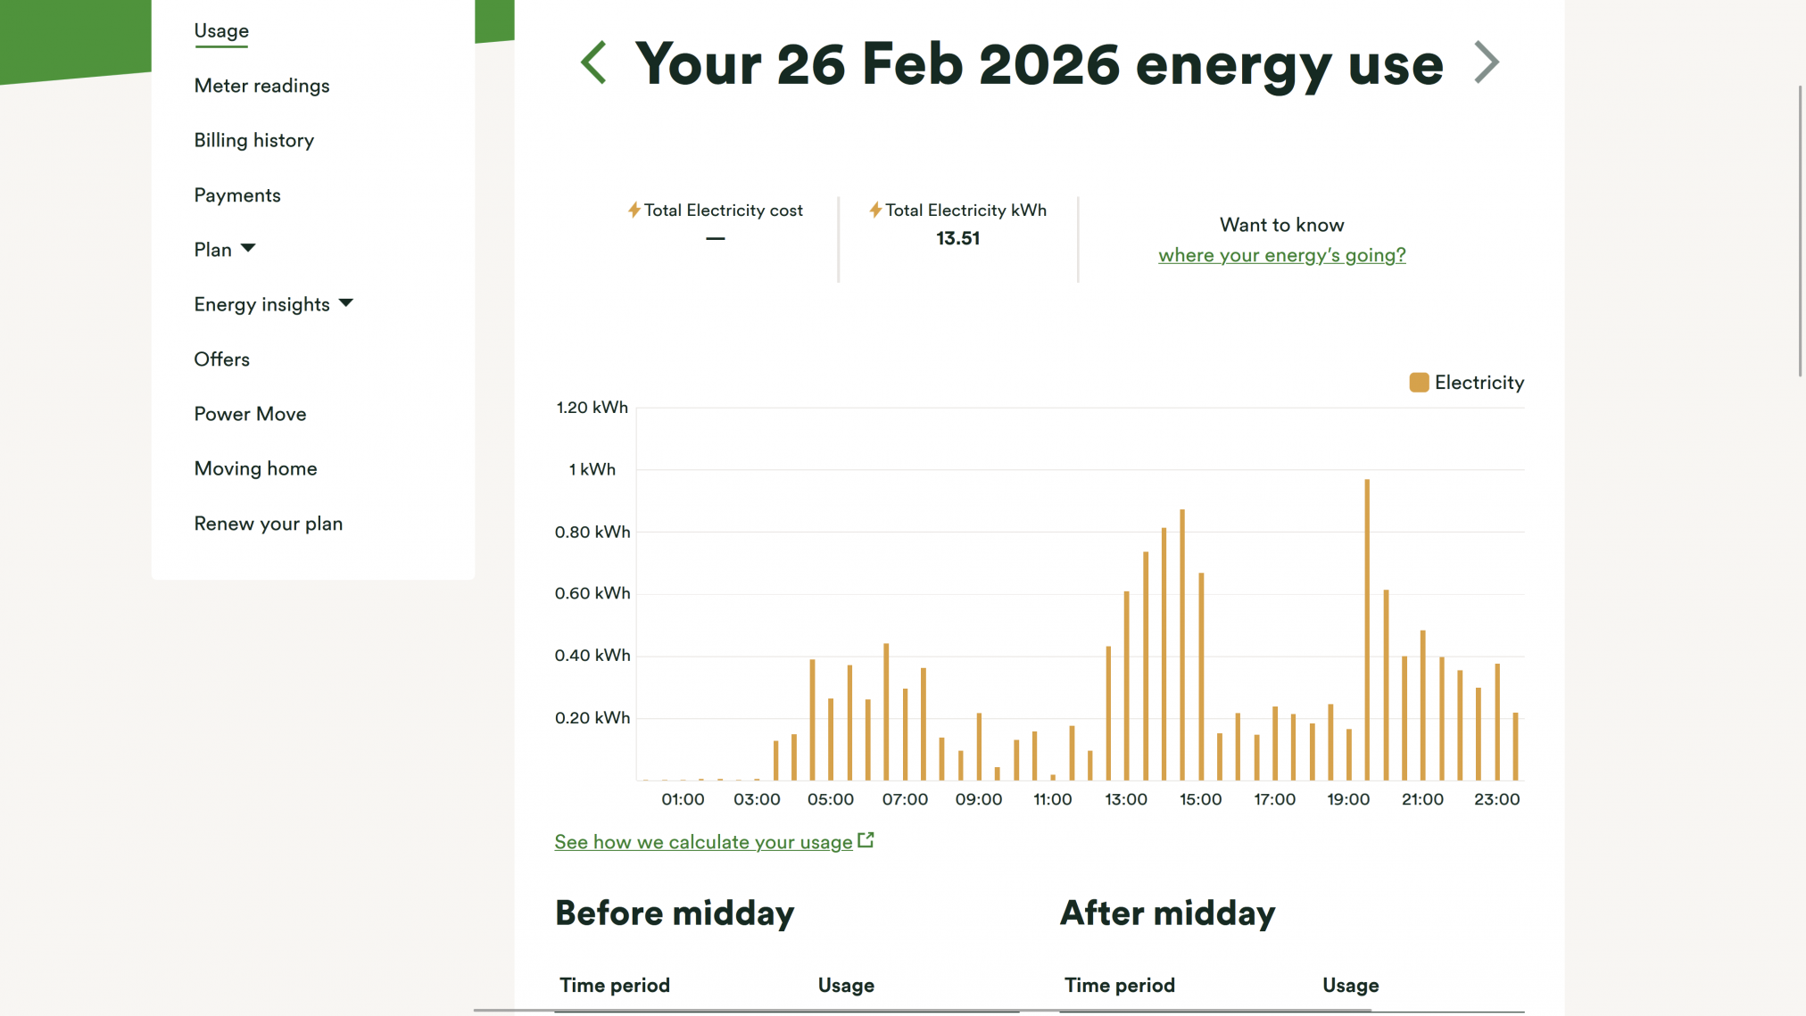View Offers page
This screenshot has width=1806, height=1016.
[x=222, y=359]
